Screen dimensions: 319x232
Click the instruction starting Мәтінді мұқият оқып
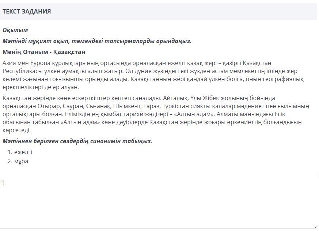(x=97, y=41)
